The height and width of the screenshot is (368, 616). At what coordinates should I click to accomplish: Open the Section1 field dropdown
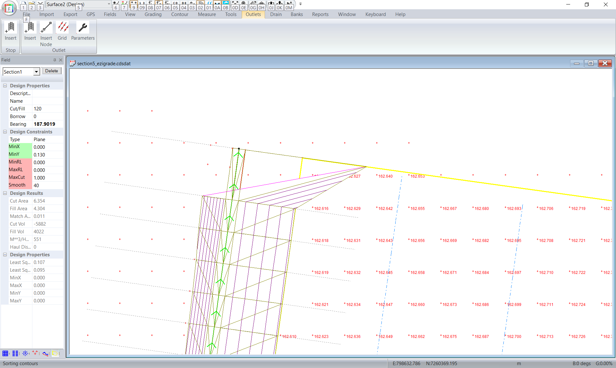pos(36,72)
